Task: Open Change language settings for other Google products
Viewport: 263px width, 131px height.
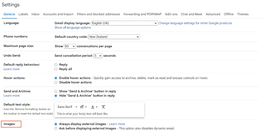Action: (195, 23)
